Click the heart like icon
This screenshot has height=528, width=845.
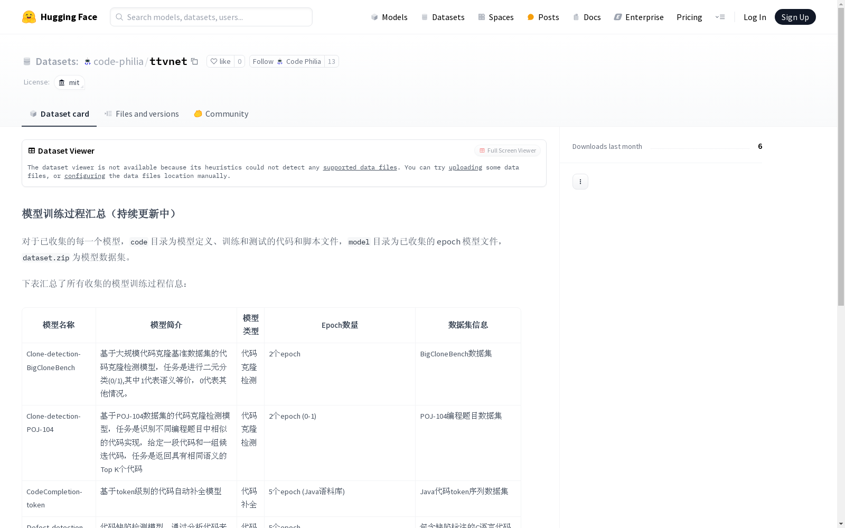coord(214,61)
